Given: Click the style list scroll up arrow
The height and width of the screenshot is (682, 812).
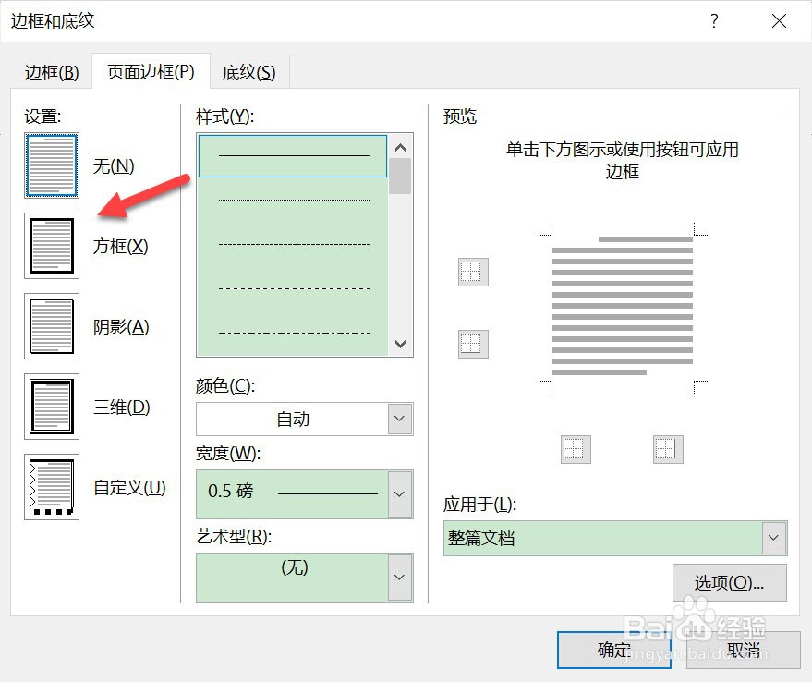Looking at the screenshot, I should click(x=400, y=148).
